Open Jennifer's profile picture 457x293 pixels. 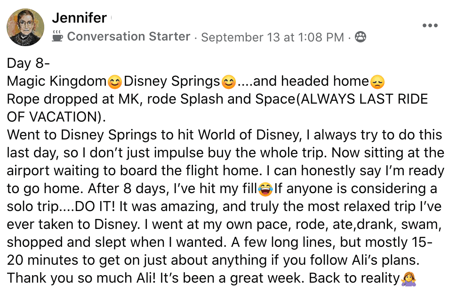click(x=25, y=27)
